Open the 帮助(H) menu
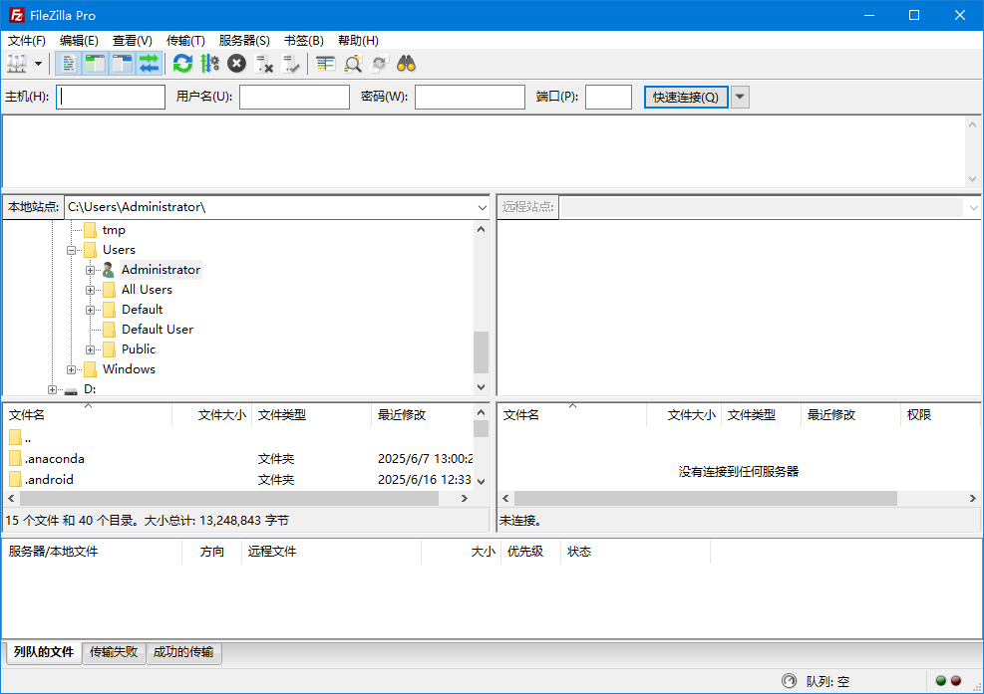The height and width of the screenshot is (694, 984). 358,41
